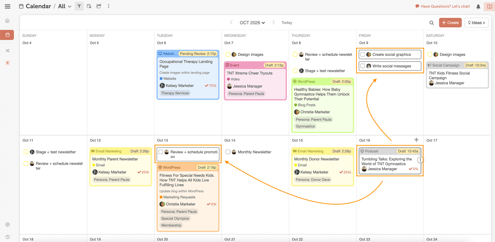Expand the All view chevron next to Calendar
Image resolution: width=495 pixels, height=242 pixels.
(x=69, y=6)
